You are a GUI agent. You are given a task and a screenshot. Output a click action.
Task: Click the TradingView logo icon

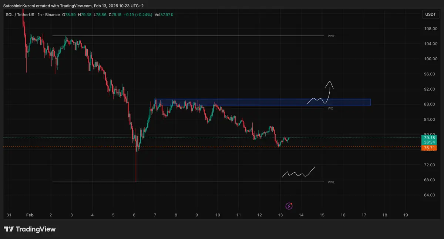point(9,229)
